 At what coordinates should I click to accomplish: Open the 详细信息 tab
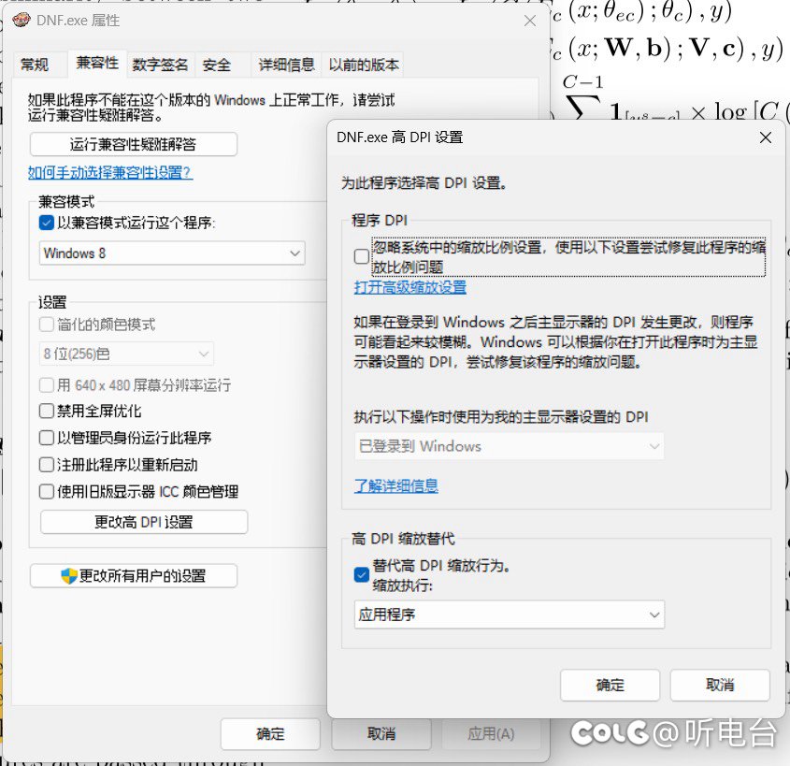point(286,65)
